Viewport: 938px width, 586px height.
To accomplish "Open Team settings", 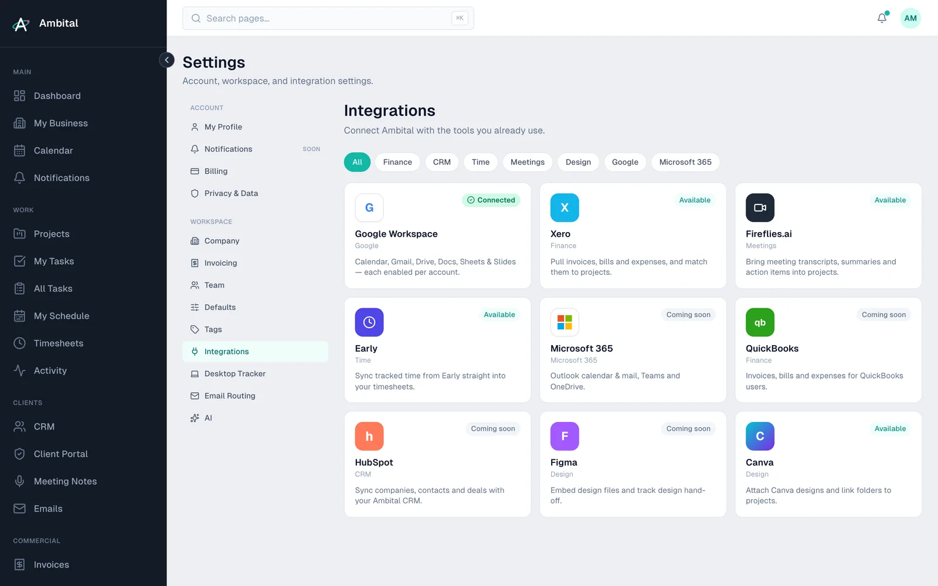I will 255,285.
